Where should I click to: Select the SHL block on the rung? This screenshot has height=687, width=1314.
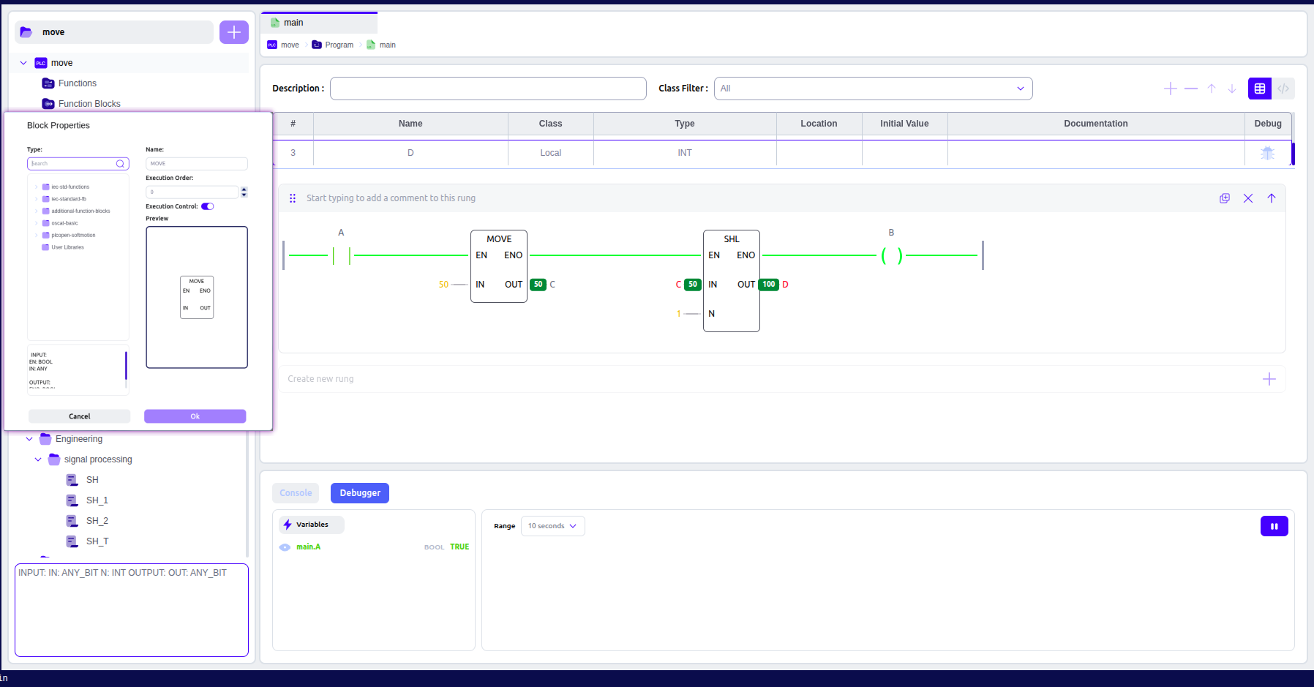(x=732, y=281)
